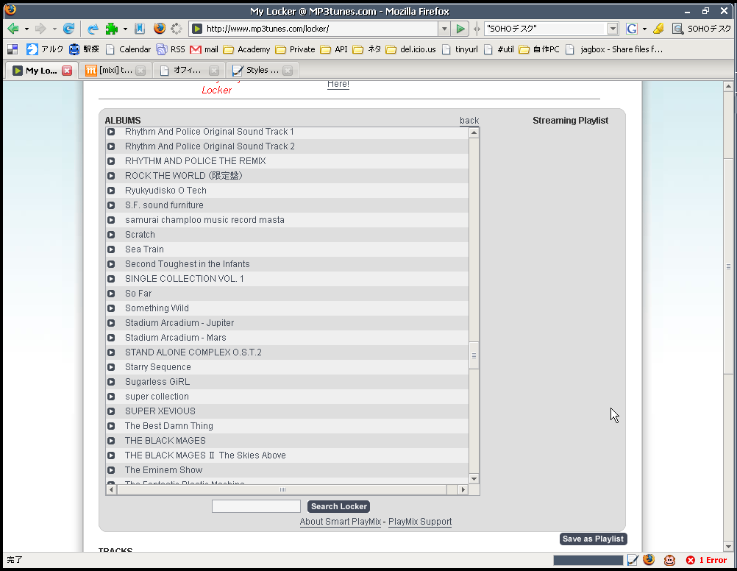
Task: Play The Eminem Show album arrow icon
Action: point(111,470)
